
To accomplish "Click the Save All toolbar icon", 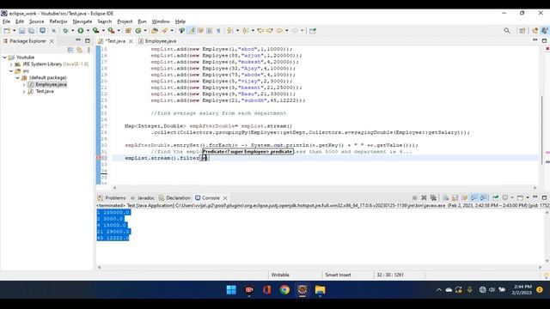I will (x=31, y=31).
